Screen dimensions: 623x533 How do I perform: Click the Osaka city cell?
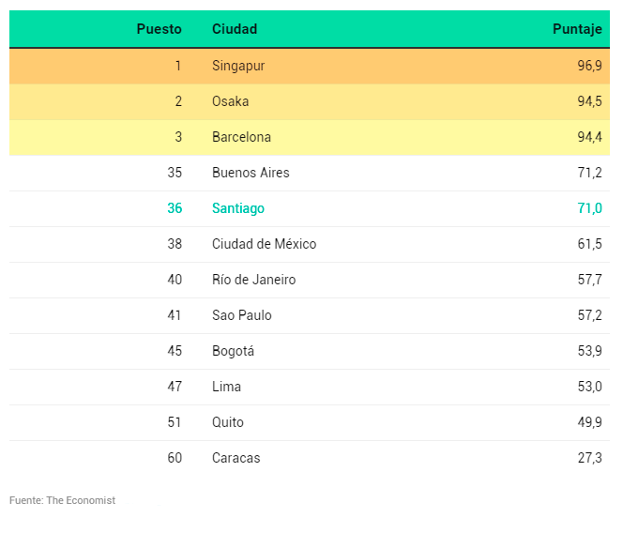click(231, 101)
